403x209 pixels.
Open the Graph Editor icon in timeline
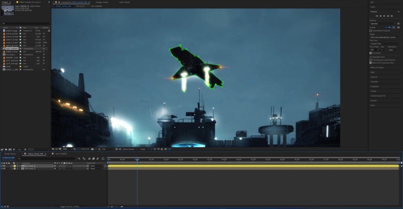tap(103, 159)
